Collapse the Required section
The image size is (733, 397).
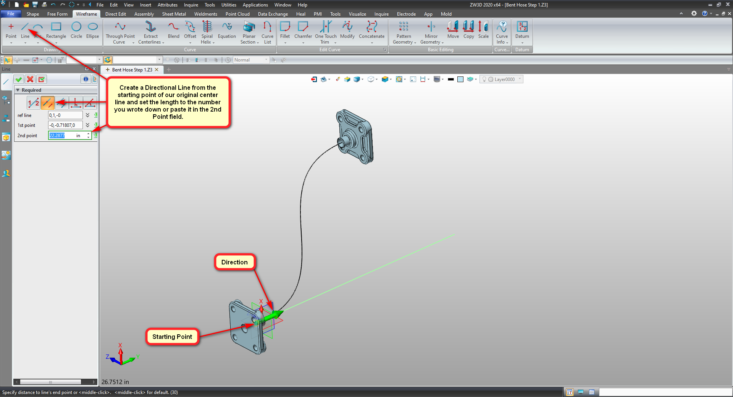(x=18, y=90)
